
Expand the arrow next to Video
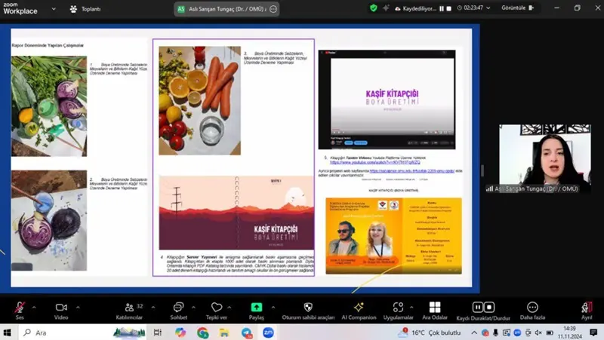[79, 307]
